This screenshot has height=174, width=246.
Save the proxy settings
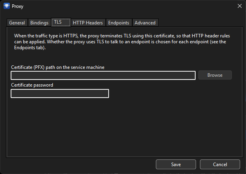tap(176, 164)
